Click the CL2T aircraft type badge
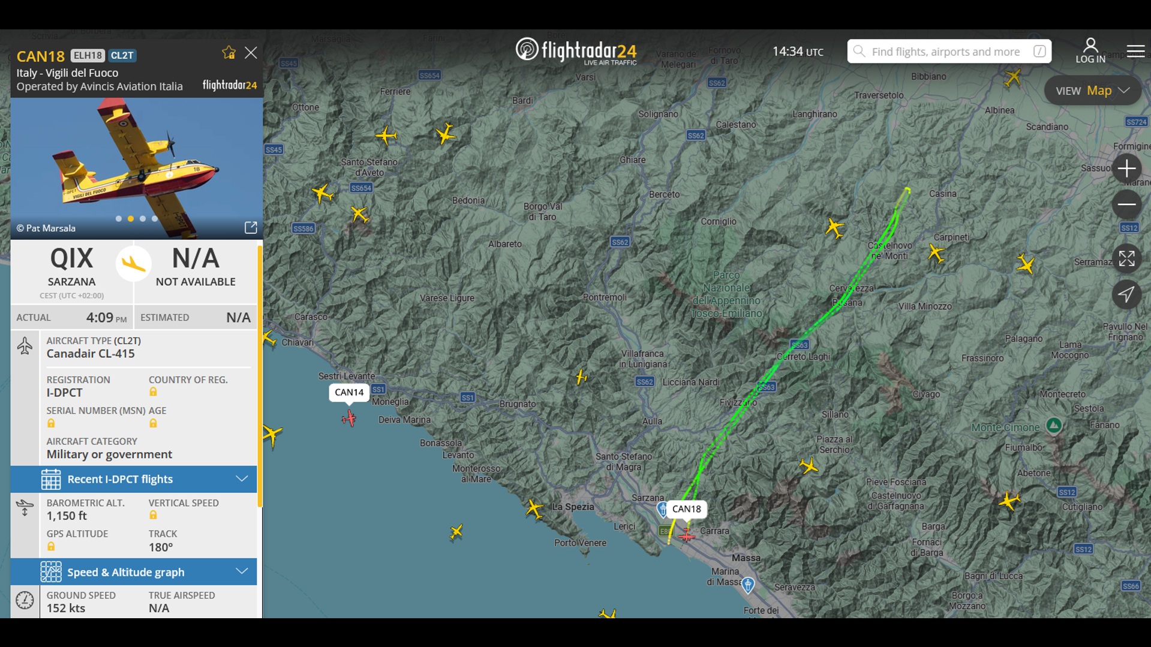This screenshot has width=1151, height=647. [x=122, y=56]
